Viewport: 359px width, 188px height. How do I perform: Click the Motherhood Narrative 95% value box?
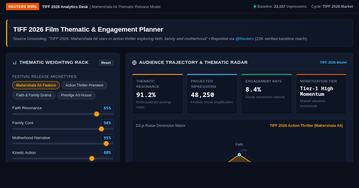(107, 138)
